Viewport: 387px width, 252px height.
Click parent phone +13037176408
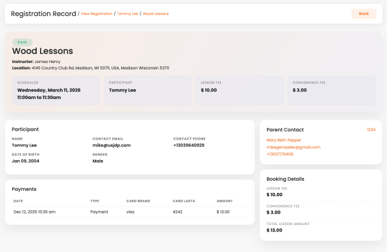280,154
